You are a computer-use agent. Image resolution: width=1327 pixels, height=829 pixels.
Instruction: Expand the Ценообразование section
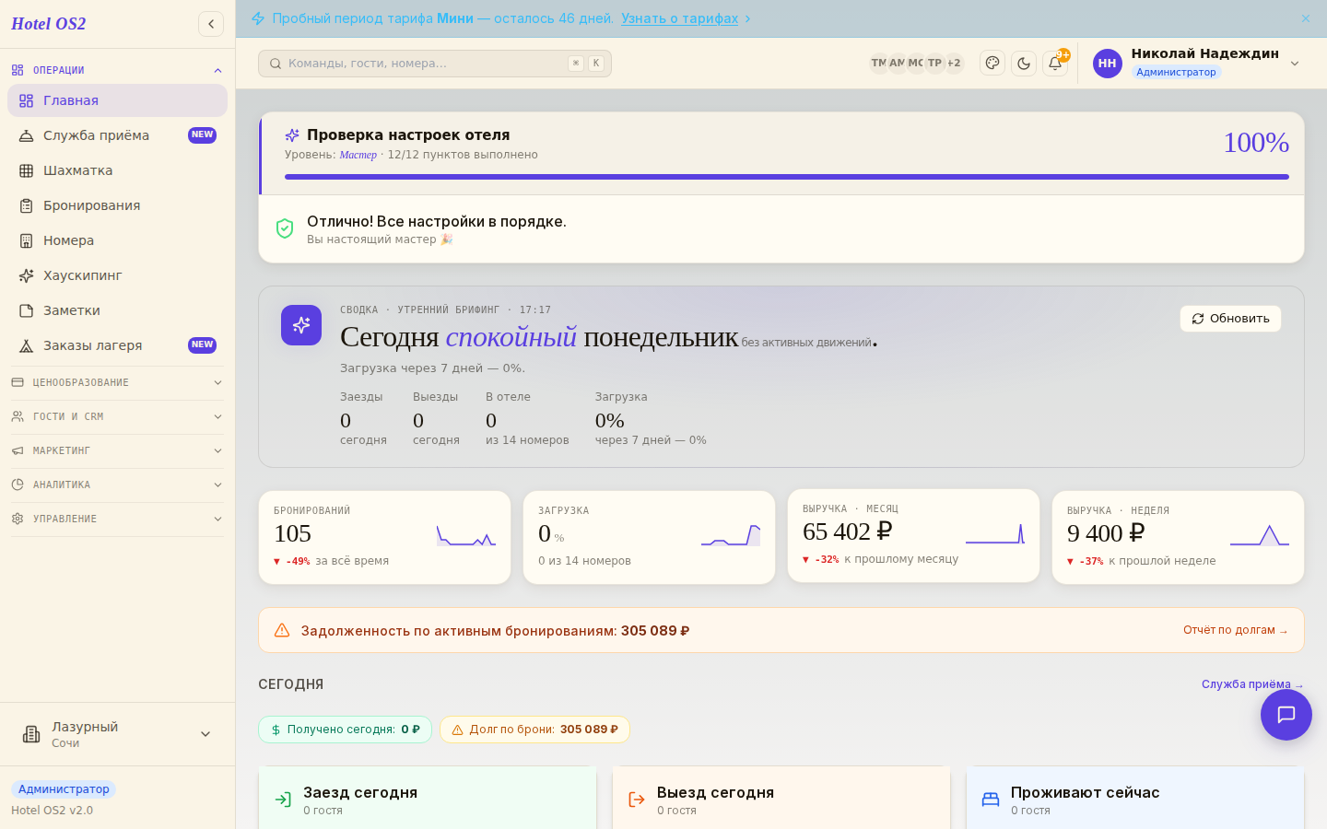pyautogui.click(x=117, y=382)
